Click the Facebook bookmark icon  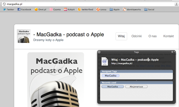[x=19, y=9]
